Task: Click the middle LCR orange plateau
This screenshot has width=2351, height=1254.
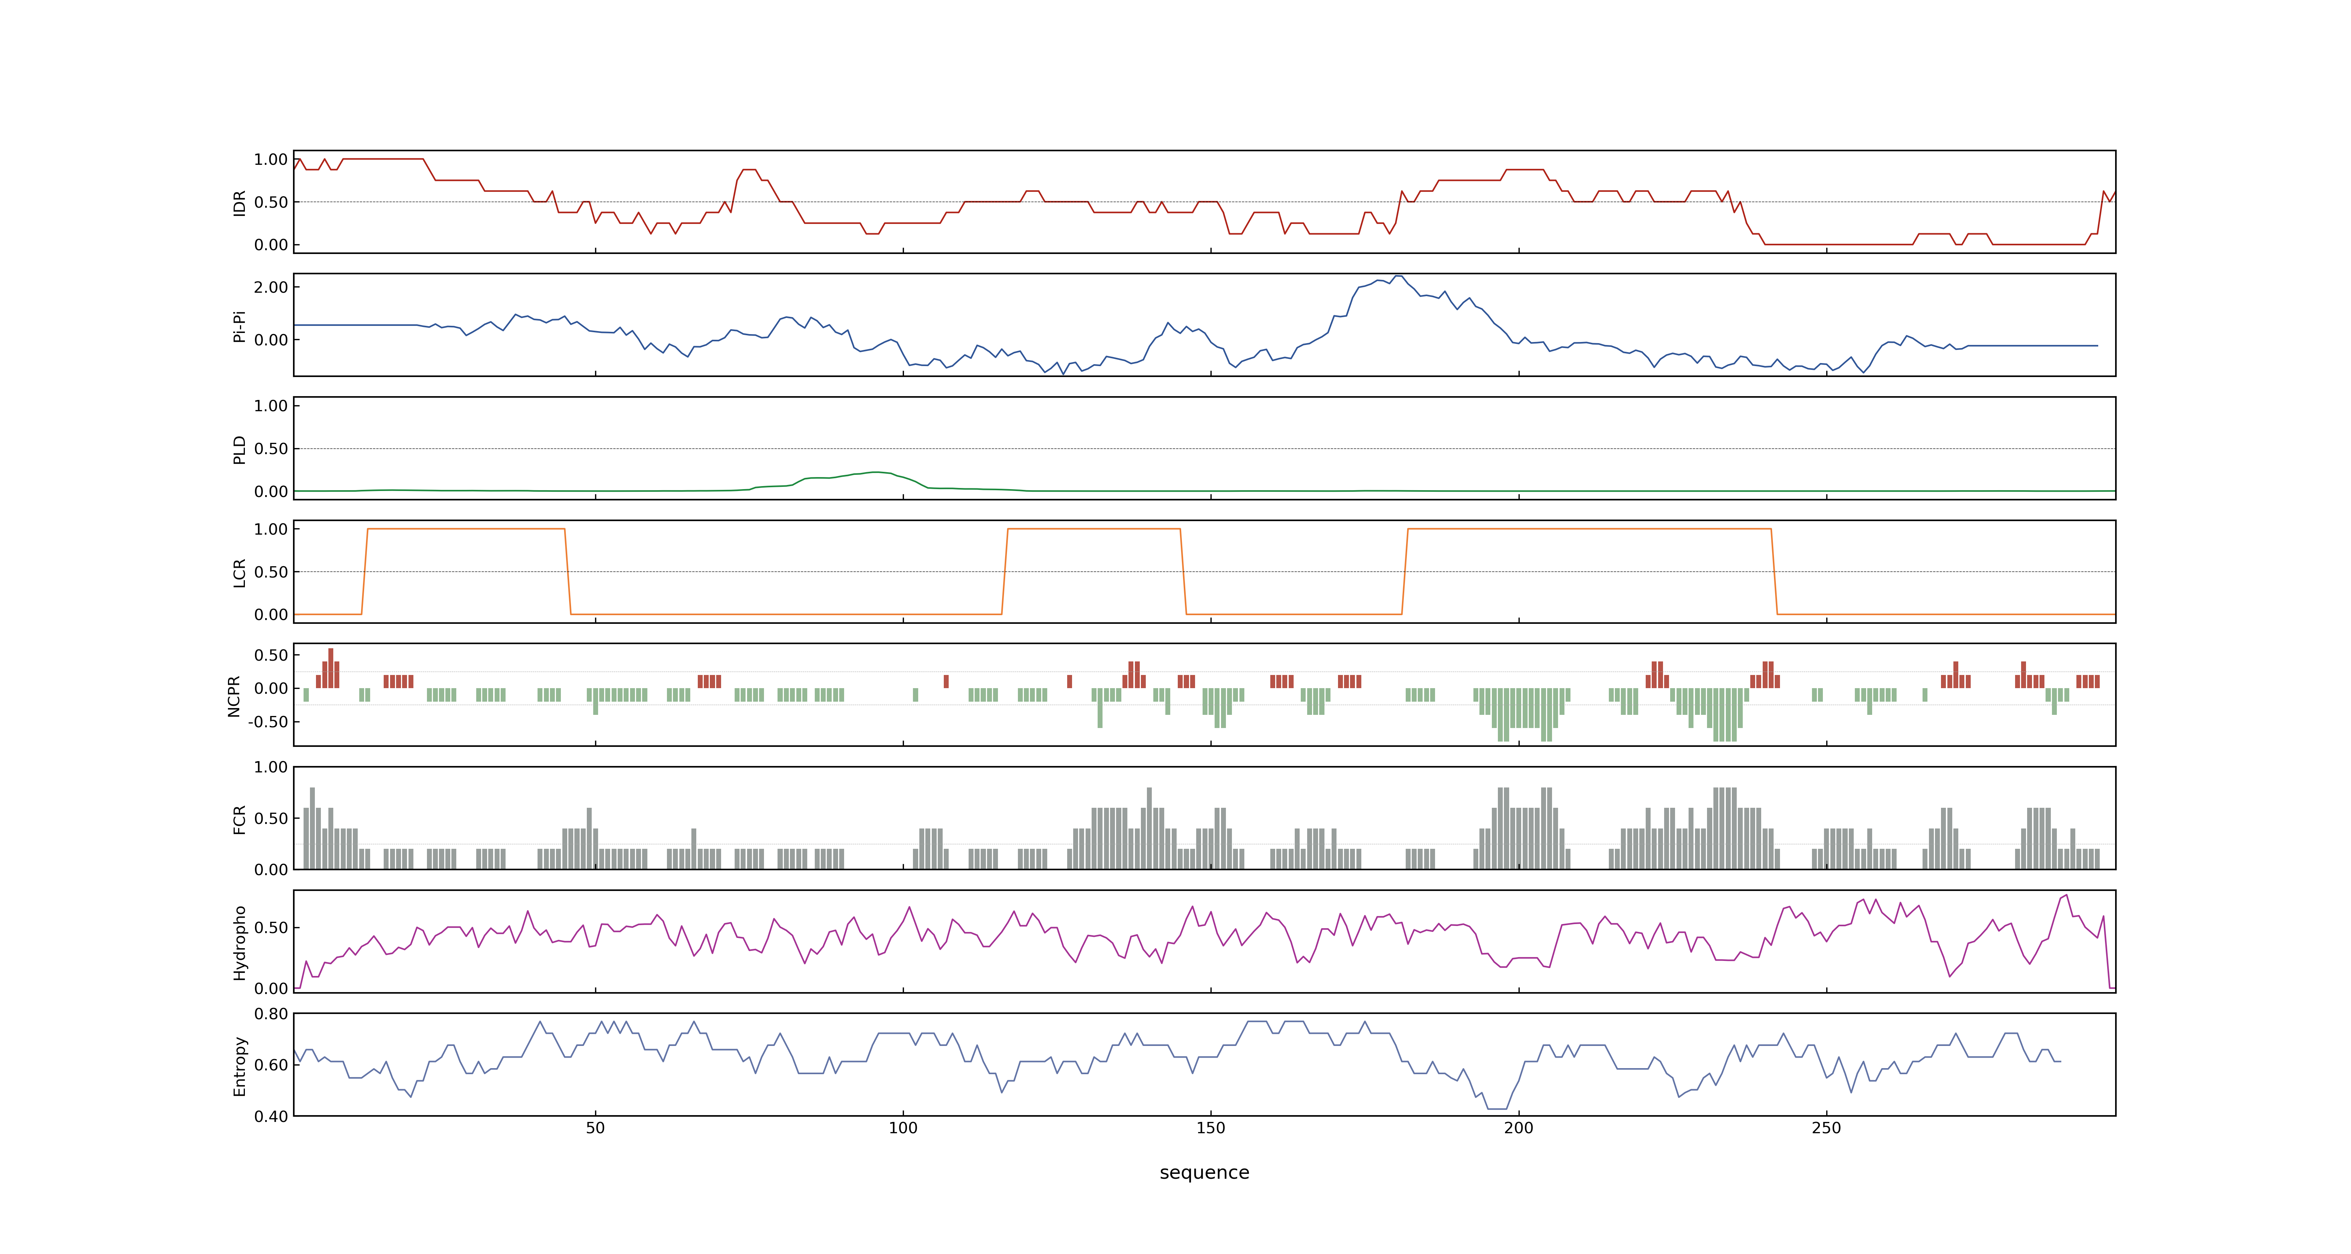Action: [x=1093, y=529]
